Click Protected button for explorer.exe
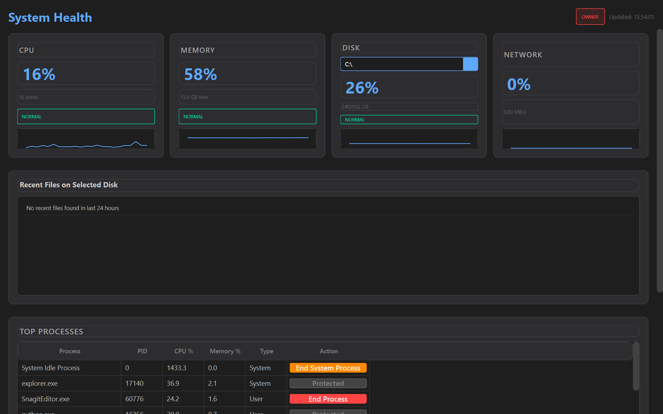 click(x=328, y=383)
